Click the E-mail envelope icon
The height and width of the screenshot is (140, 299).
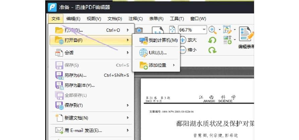(59, 131)
